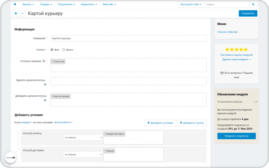
Task: Go to the home page icon
Action: pyautogui.click(x=15, y=4)
